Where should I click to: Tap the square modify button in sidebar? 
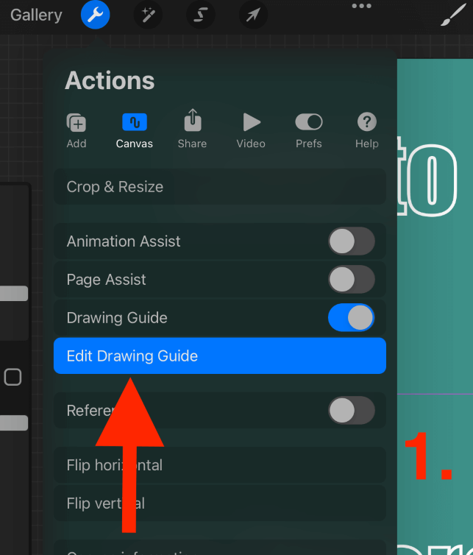click(13, 377)
